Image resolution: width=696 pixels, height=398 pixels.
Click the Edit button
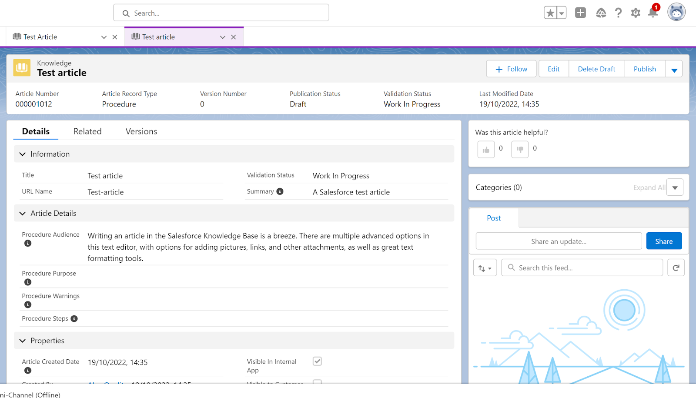coord(554,69)
